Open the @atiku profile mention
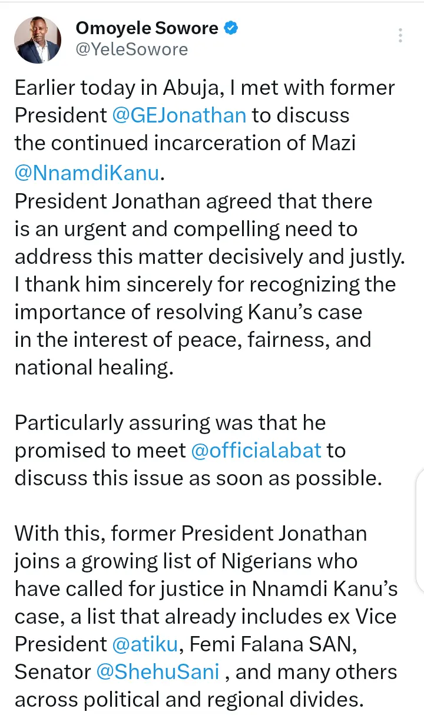The width and height of the screenshot is (424, 715). [145, 645]
